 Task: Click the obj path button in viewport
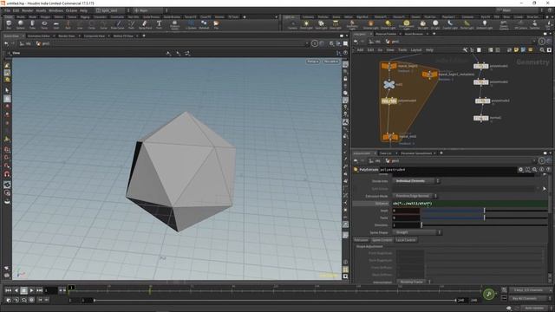pos(25,44)
